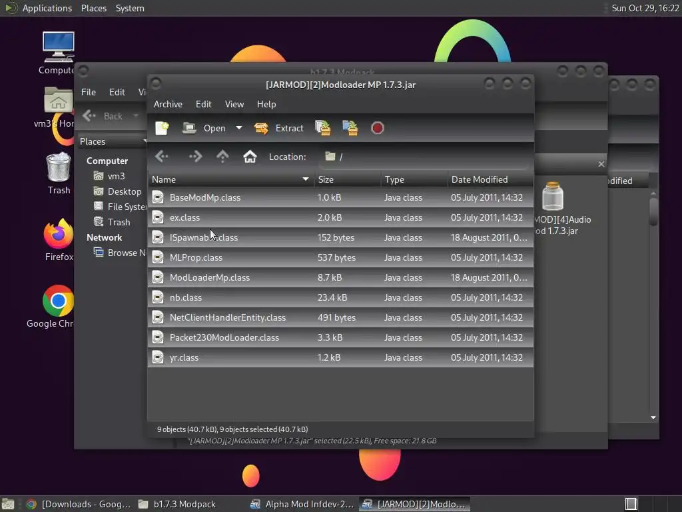The width and height of the screenshot is (682, 512).
Task: Click the 23.4 kB size of nb.class
Action: point(332,297)
